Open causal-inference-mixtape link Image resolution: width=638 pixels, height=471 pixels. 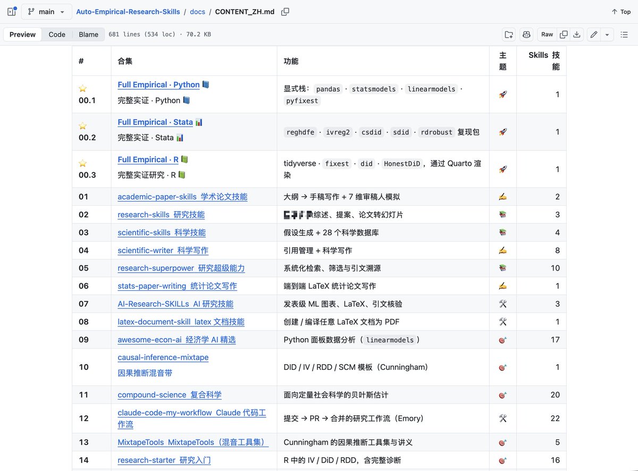click(163, 357)
